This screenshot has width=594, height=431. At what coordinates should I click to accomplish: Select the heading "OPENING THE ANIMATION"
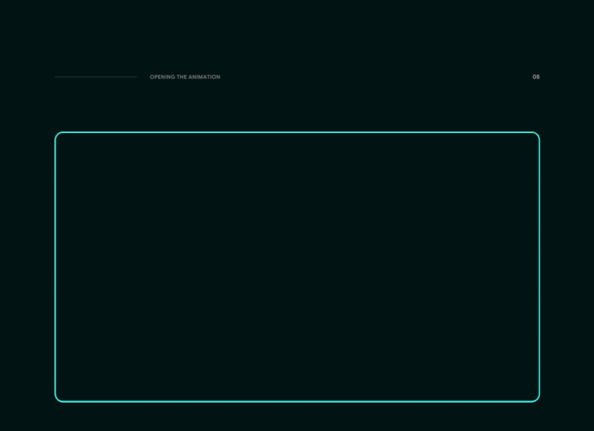tap(185, 77)
